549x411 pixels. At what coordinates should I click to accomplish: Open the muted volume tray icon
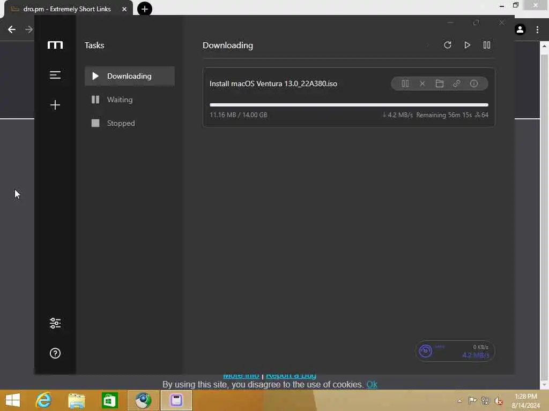coord(498,400)
